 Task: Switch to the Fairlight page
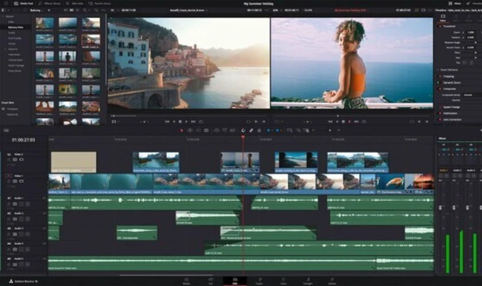pyautogui.click(x=308, y=282)
